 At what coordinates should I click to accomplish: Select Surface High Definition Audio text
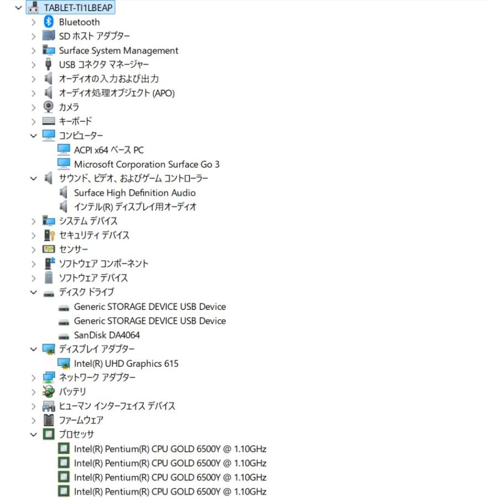(134, 193)
